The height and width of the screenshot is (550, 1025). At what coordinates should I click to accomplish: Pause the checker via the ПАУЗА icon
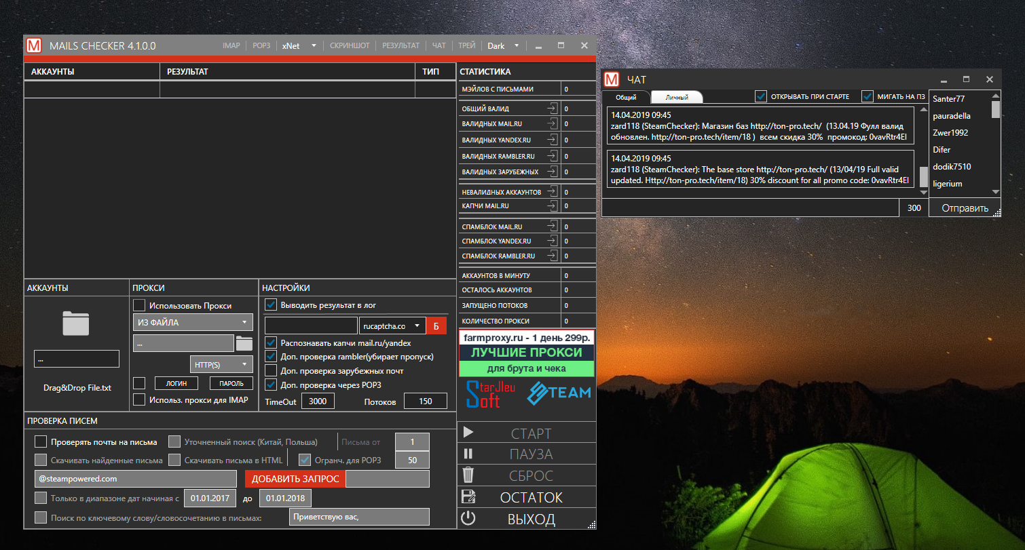468,454
